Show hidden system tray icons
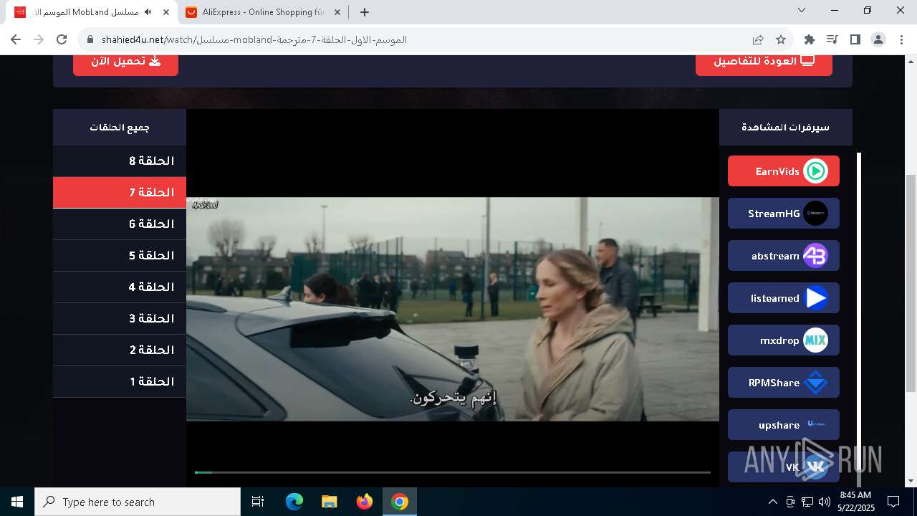This screenshot has height=516, width=917. (x=772, y=502)
